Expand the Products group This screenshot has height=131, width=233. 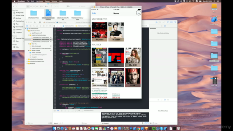coord(27,64)
